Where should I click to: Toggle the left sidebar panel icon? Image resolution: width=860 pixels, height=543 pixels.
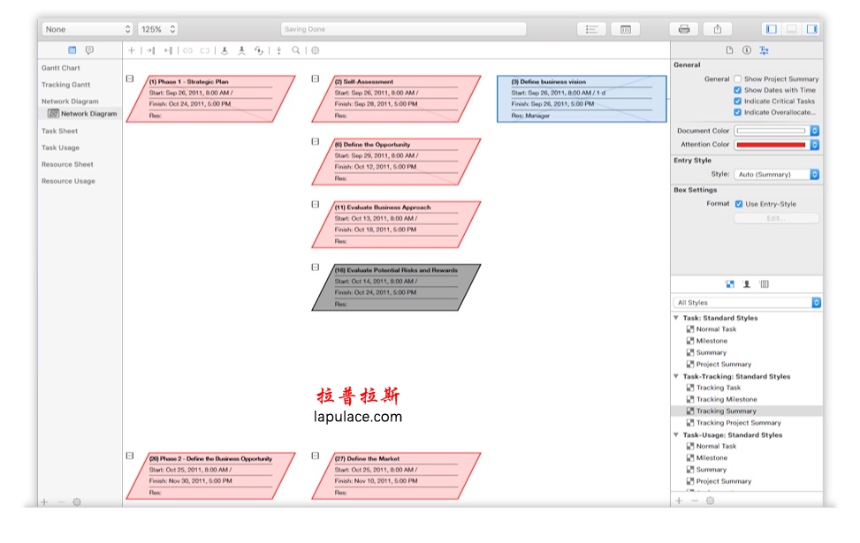[x=771, y=29]
